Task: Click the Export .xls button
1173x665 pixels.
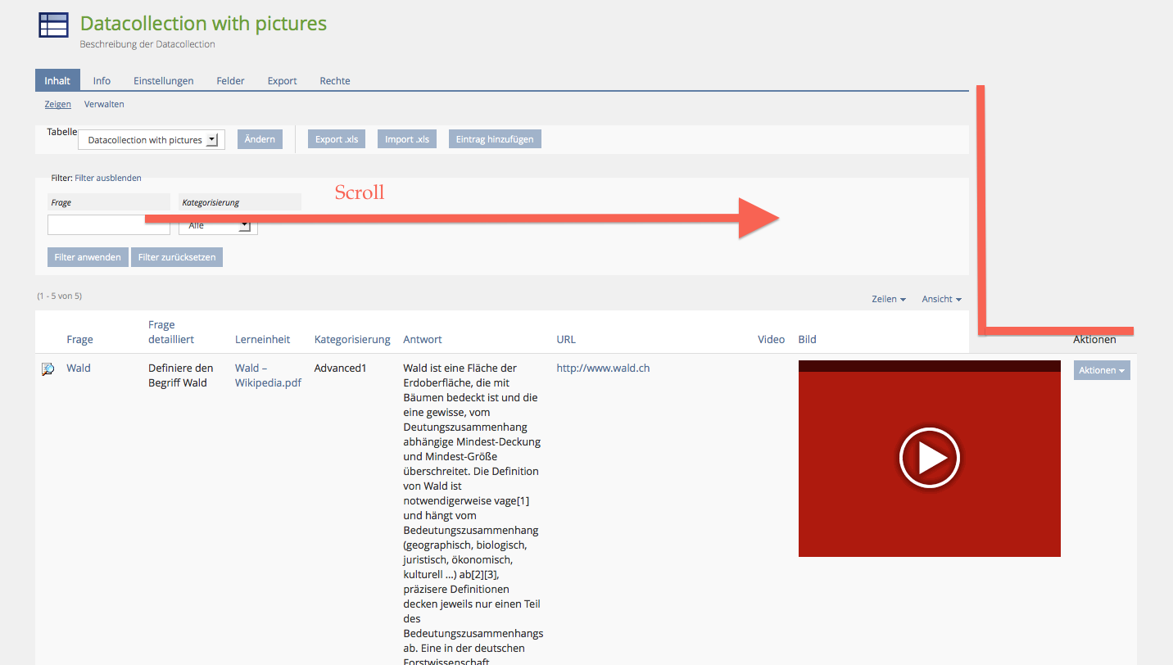Action: (337, 139)
